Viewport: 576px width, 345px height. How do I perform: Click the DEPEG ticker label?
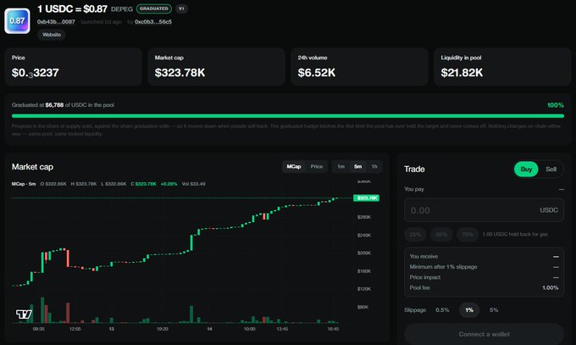point(122,8)
